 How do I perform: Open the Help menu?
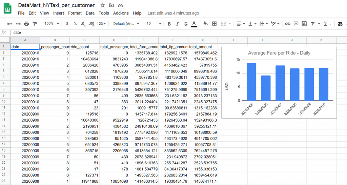[x=137, y=13]
